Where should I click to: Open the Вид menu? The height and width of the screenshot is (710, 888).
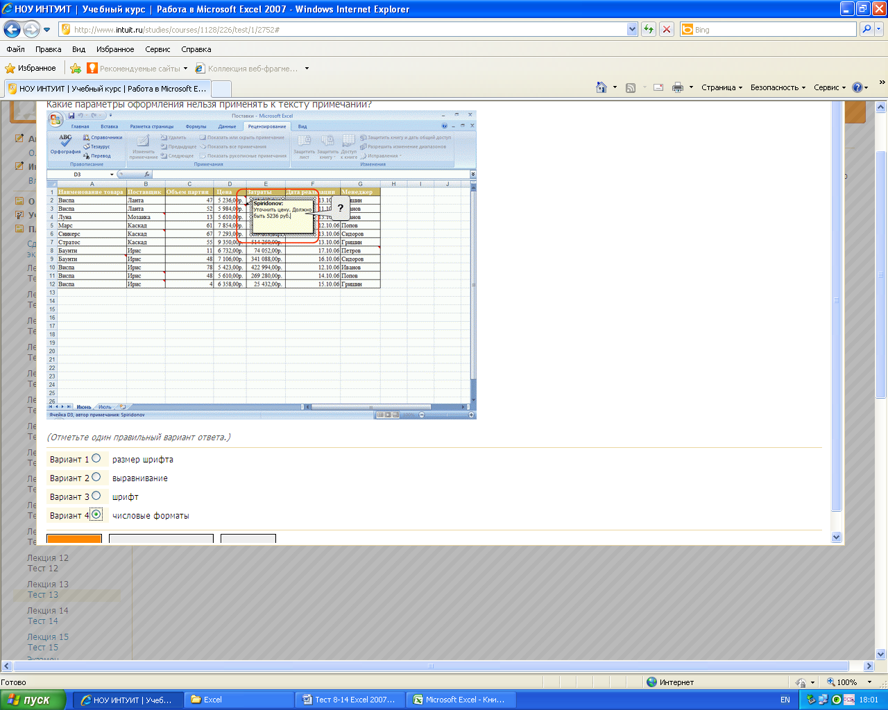coord(79,49)
